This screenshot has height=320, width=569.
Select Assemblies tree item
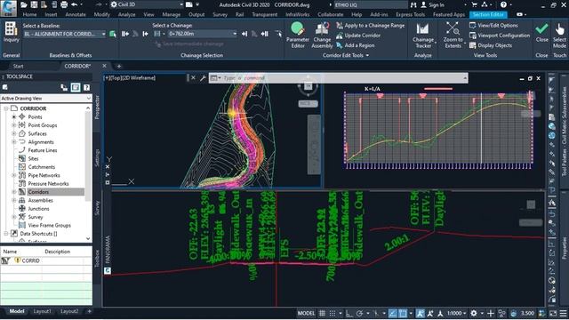click(x=40, y=200)
